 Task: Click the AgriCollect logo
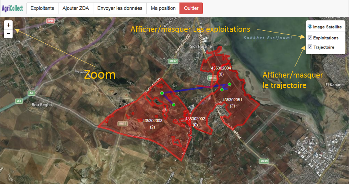13,8
